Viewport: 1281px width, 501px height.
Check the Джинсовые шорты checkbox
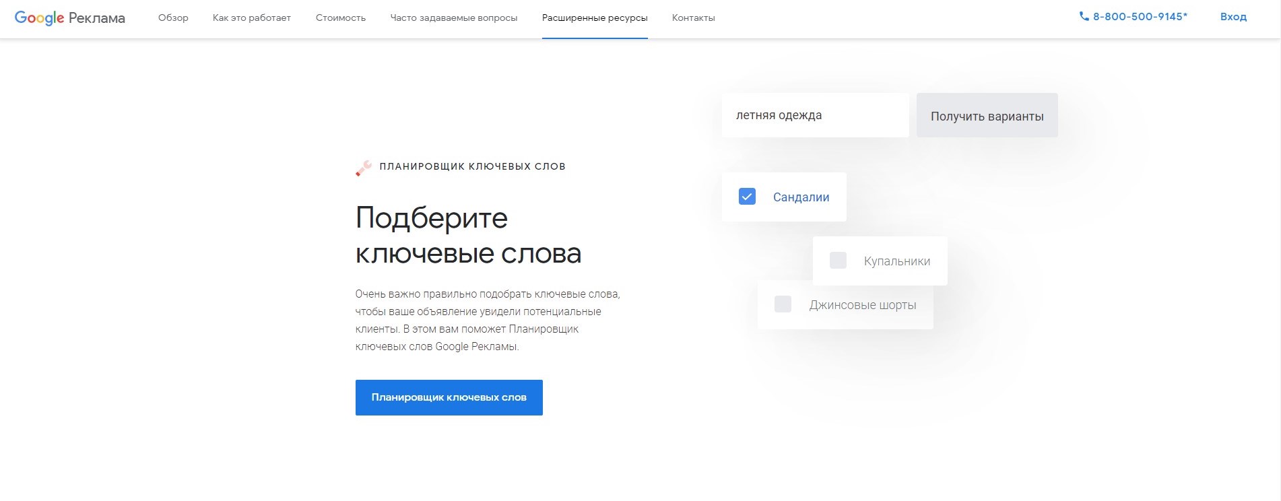tap(783, 304)
